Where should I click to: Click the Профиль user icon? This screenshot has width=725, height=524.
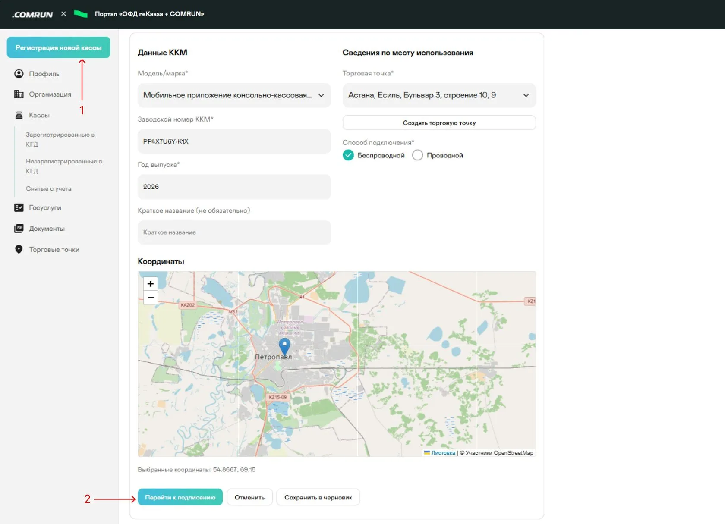coord(19,74)
